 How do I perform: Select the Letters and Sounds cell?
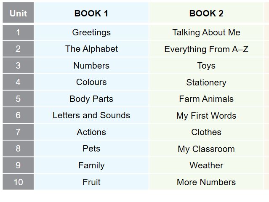(x=91, y=115)
